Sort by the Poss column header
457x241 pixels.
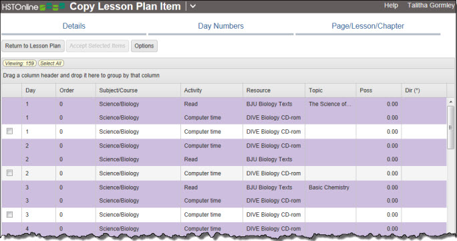(x=379, y=90)
